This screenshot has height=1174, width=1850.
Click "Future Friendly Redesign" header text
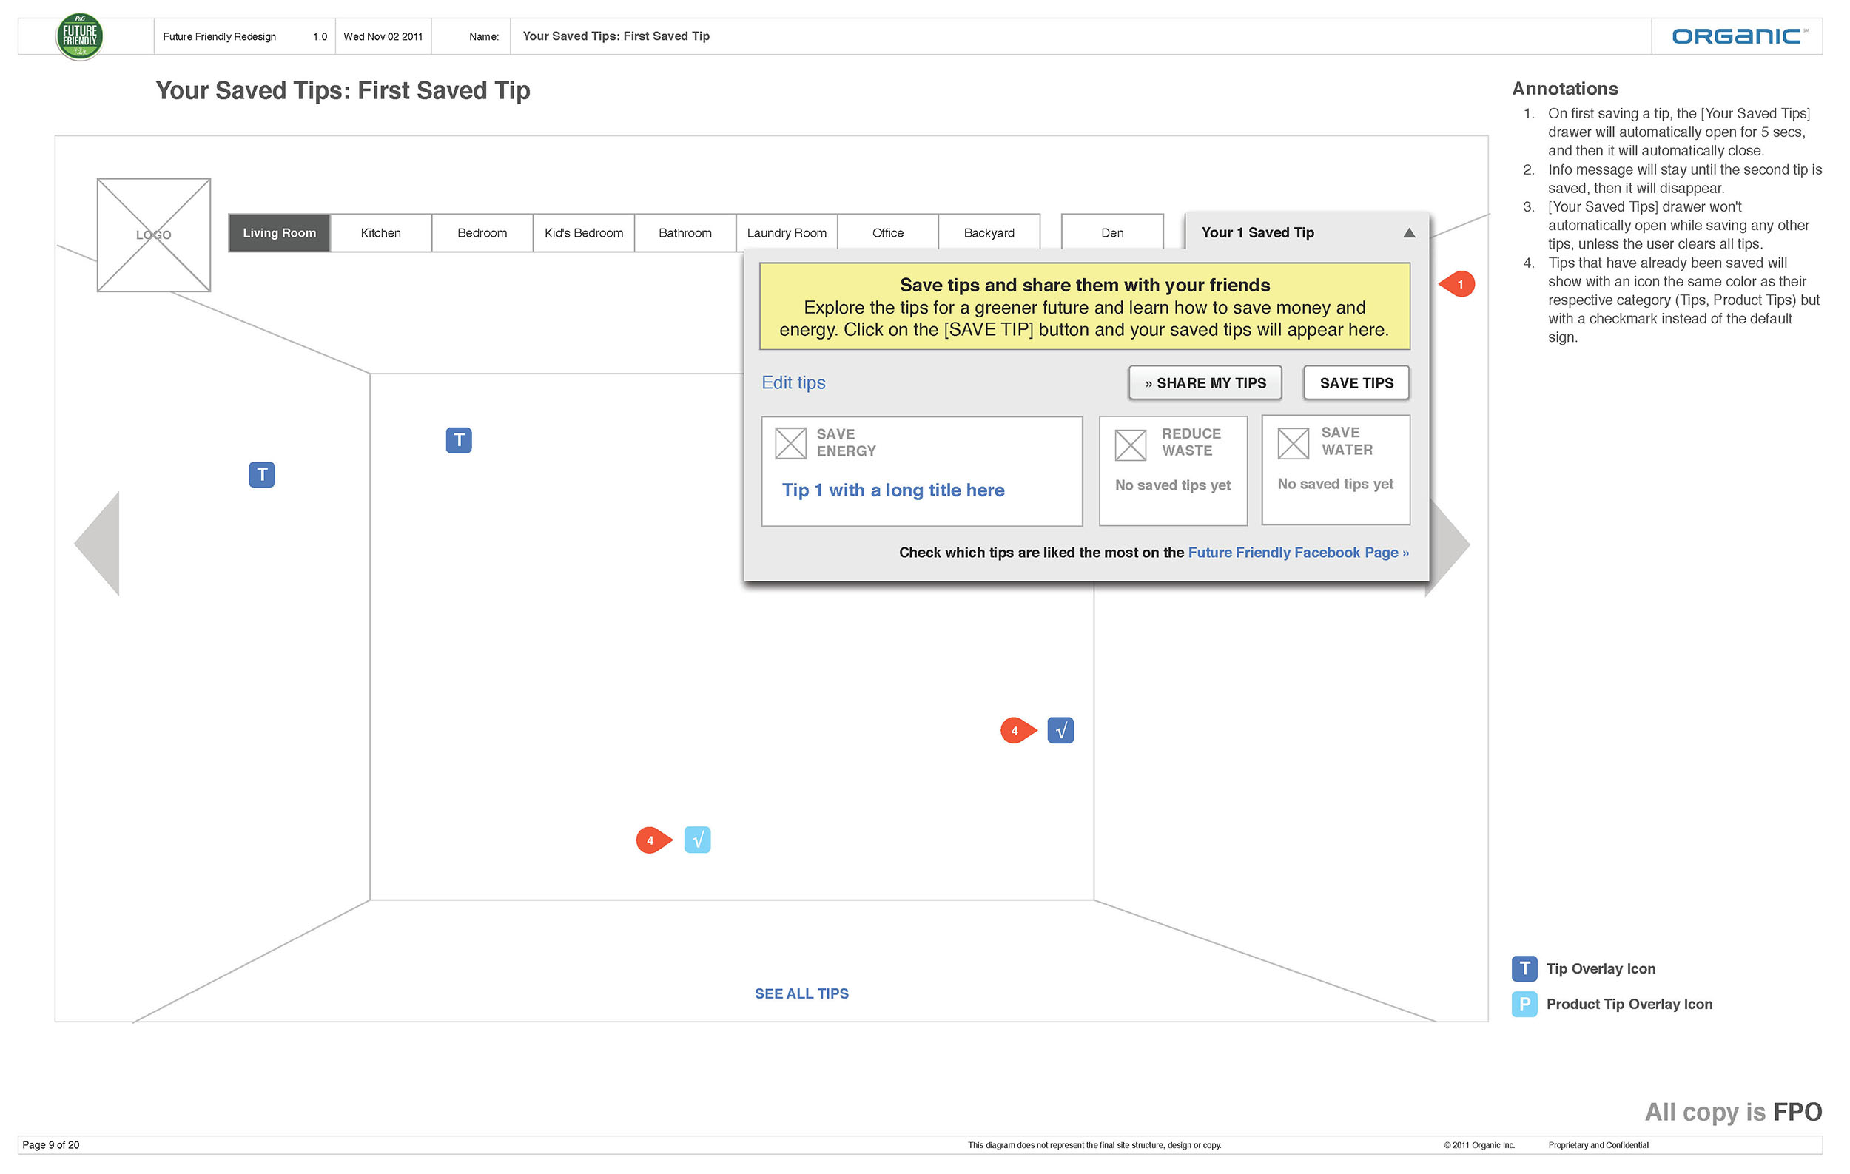pos(219,36)
